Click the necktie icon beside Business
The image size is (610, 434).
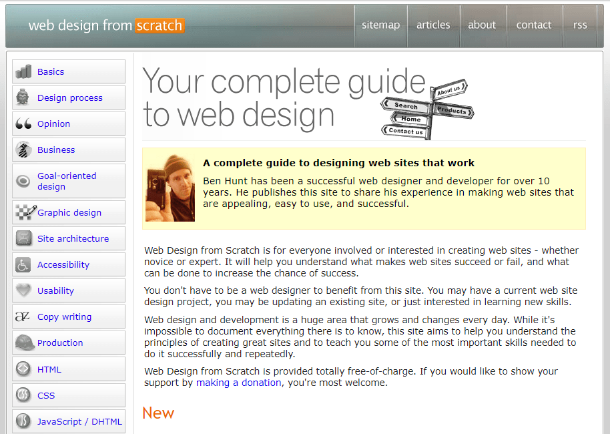[x=23, y=150]
